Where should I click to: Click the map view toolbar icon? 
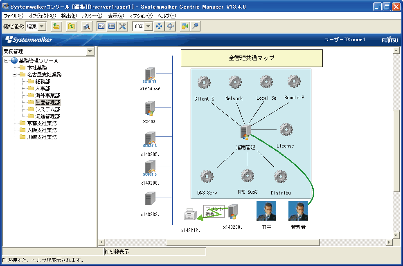click(101, 27)
